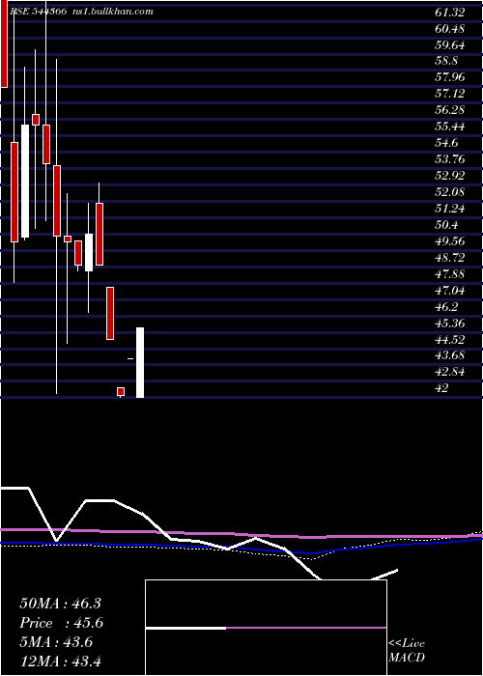The image size is (483, 676).
Task: Click the 57.96 price axis label
Action: (x=450, y=77)
